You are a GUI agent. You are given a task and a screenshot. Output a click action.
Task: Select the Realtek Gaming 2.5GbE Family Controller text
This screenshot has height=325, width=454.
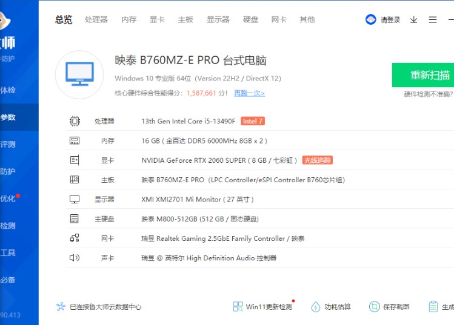tap(222, 238)
